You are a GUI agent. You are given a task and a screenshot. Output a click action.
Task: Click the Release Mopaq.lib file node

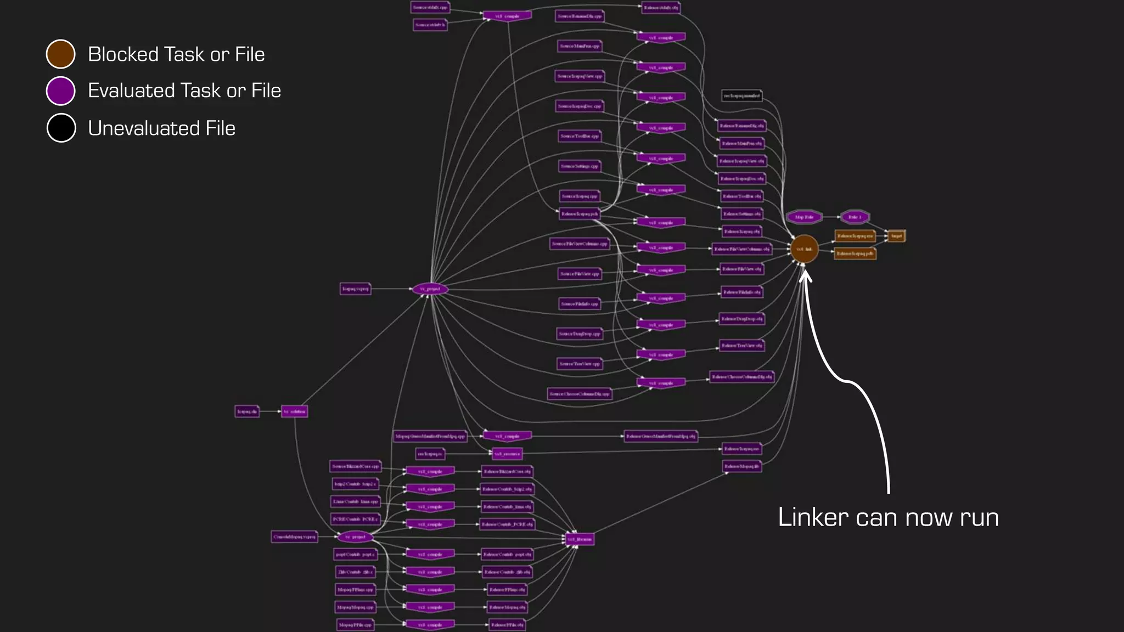click(741, 466)
